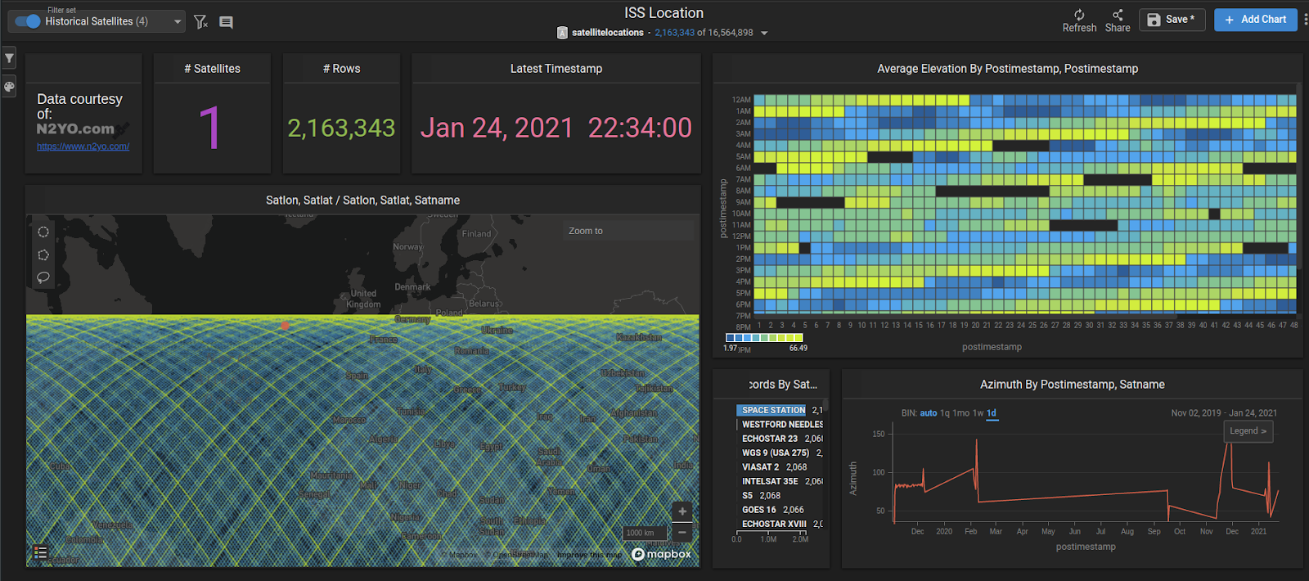This screenshot has width=1309, height=581.
Task: Add a new chart
Action: (x=1255, y=20)
